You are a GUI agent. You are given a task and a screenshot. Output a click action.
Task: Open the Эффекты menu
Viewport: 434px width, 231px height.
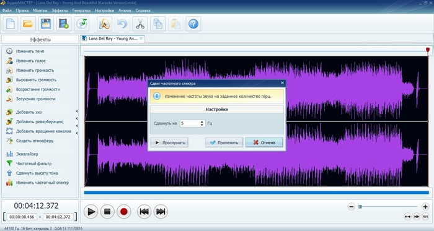click(60, 11)
